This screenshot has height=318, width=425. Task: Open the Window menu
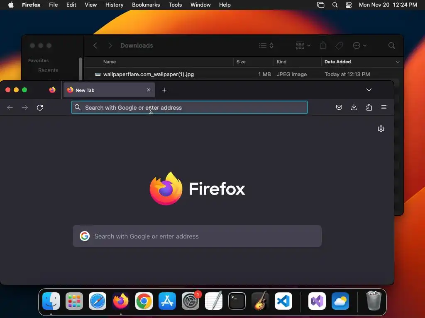(200, 5)
